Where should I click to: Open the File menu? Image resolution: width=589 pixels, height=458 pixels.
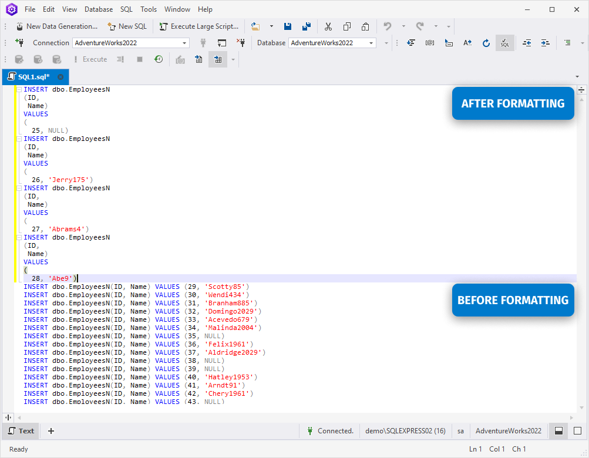click(30, 9)
